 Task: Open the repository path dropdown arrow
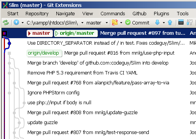pos(82,23)
